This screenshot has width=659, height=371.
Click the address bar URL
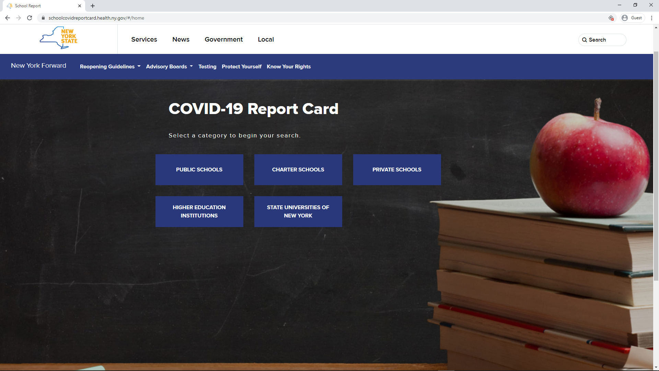coord(96,18)
